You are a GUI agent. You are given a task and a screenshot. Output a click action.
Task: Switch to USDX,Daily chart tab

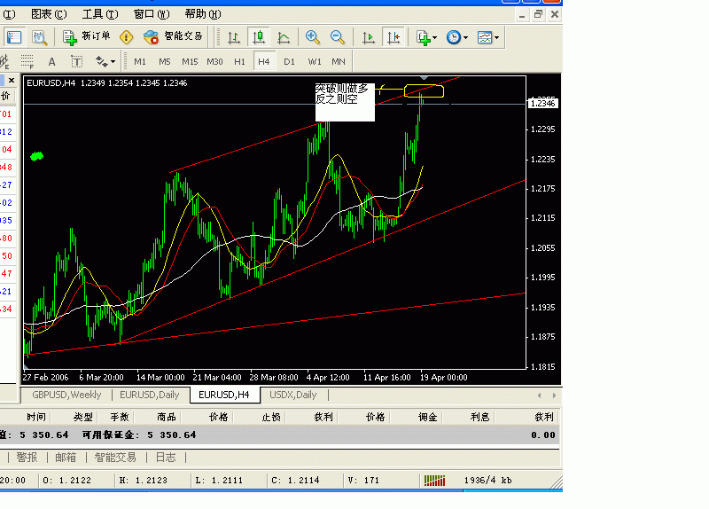293,395
